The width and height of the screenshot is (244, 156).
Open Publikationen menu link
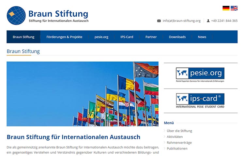tap(177, 149)
